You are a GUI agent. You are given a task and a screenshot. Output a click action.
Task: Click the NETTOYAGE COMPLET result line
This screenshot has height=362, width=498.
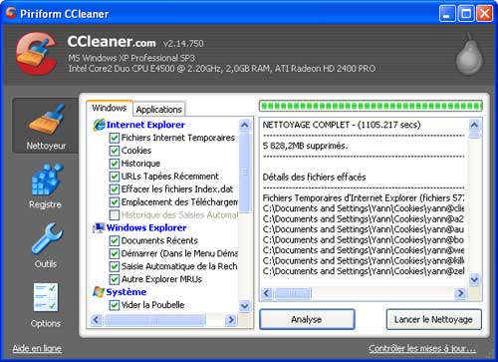[342, 125]
